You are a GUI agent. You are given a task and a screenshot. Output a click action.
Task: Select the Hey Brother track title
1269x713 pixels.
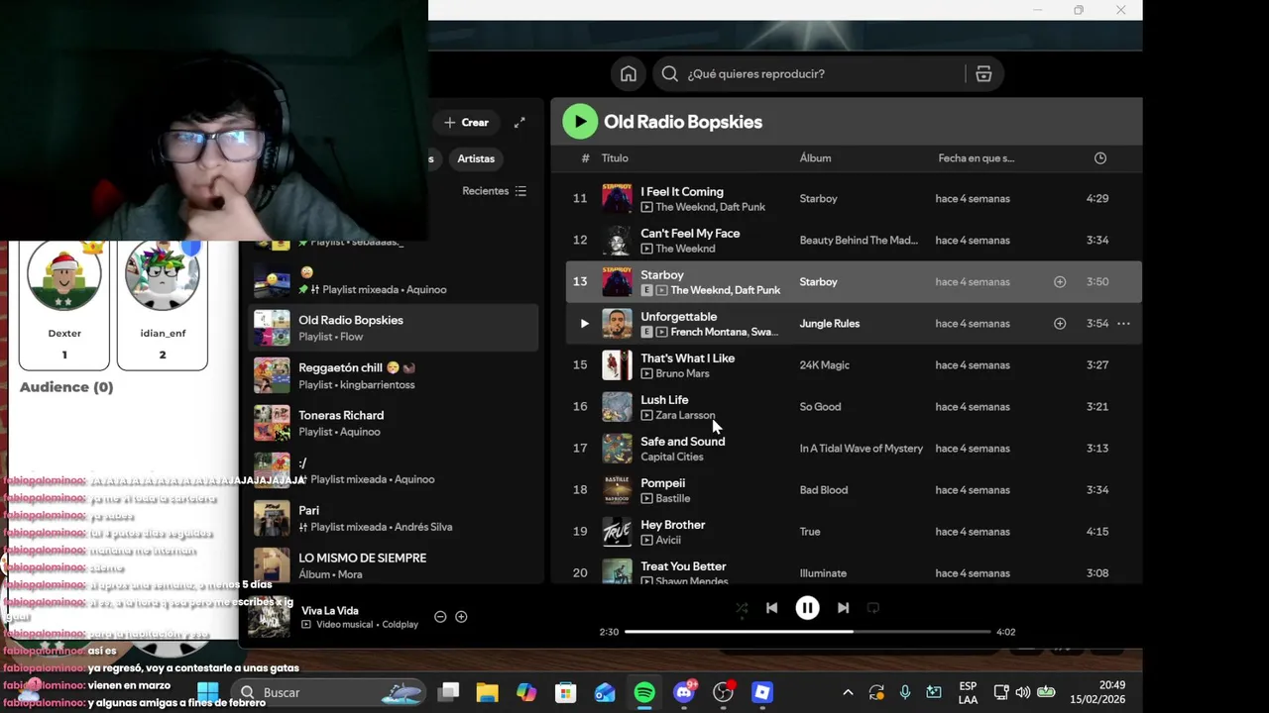(x=673, y=525)
